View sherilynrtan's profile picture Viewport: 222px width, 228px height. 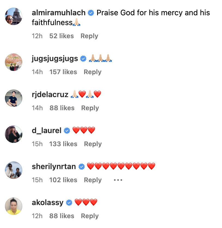14,170
